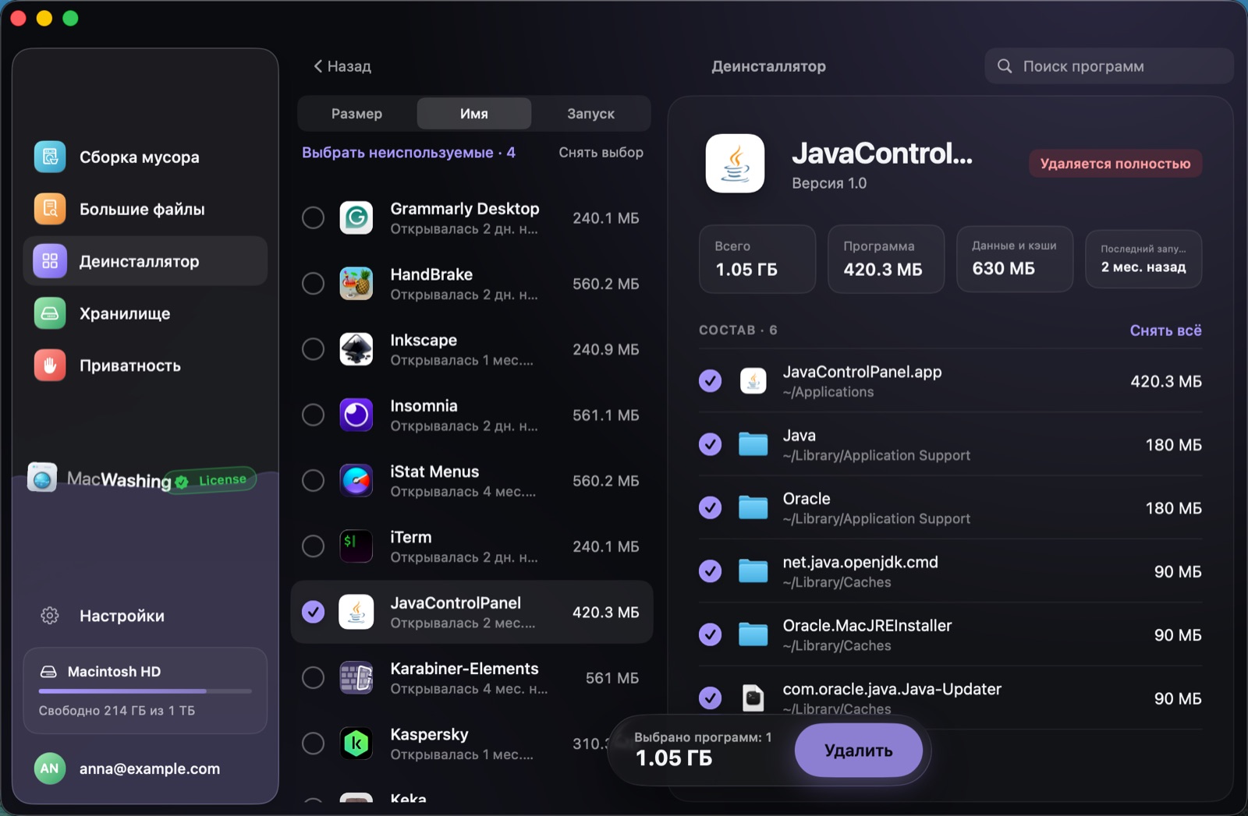
Task: Click the Поиск программ search field
Action: pos(1108,66)
